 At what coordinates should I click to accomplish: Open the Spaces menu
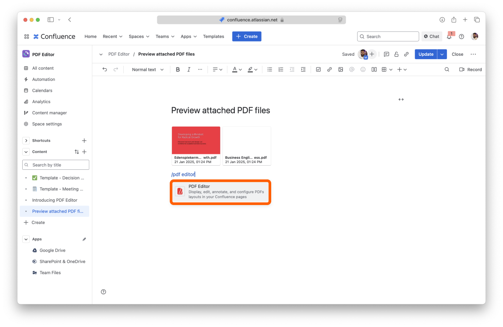[139, 36]
